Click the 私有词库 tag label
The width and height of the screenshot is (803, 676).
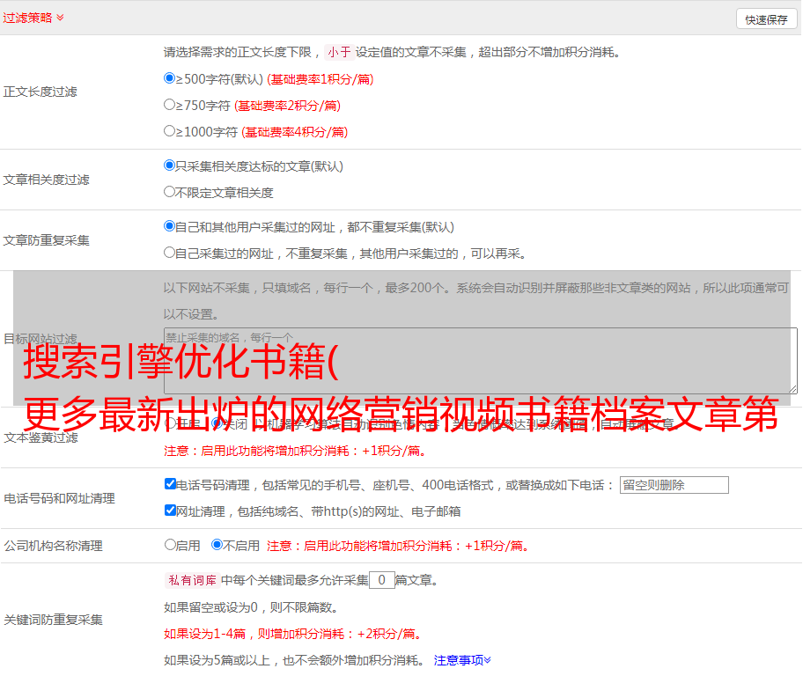coord(190,580)
